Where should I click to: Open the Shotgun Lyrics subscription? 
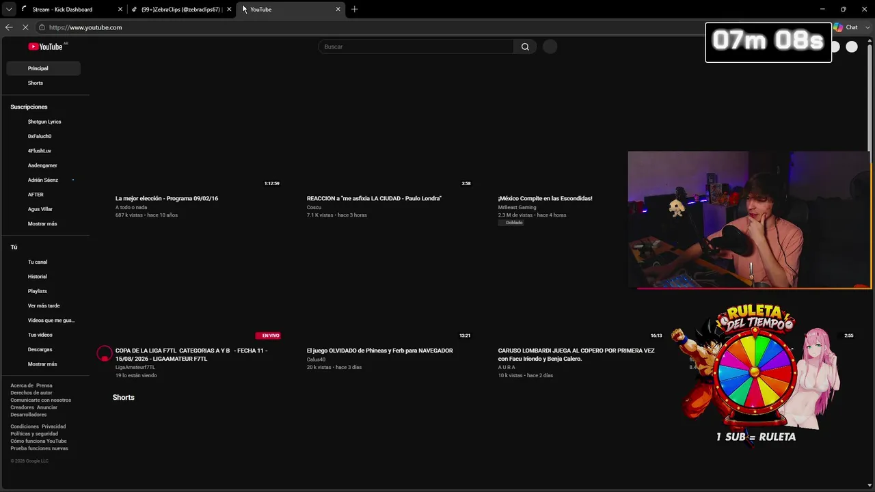tap(44, 122)
